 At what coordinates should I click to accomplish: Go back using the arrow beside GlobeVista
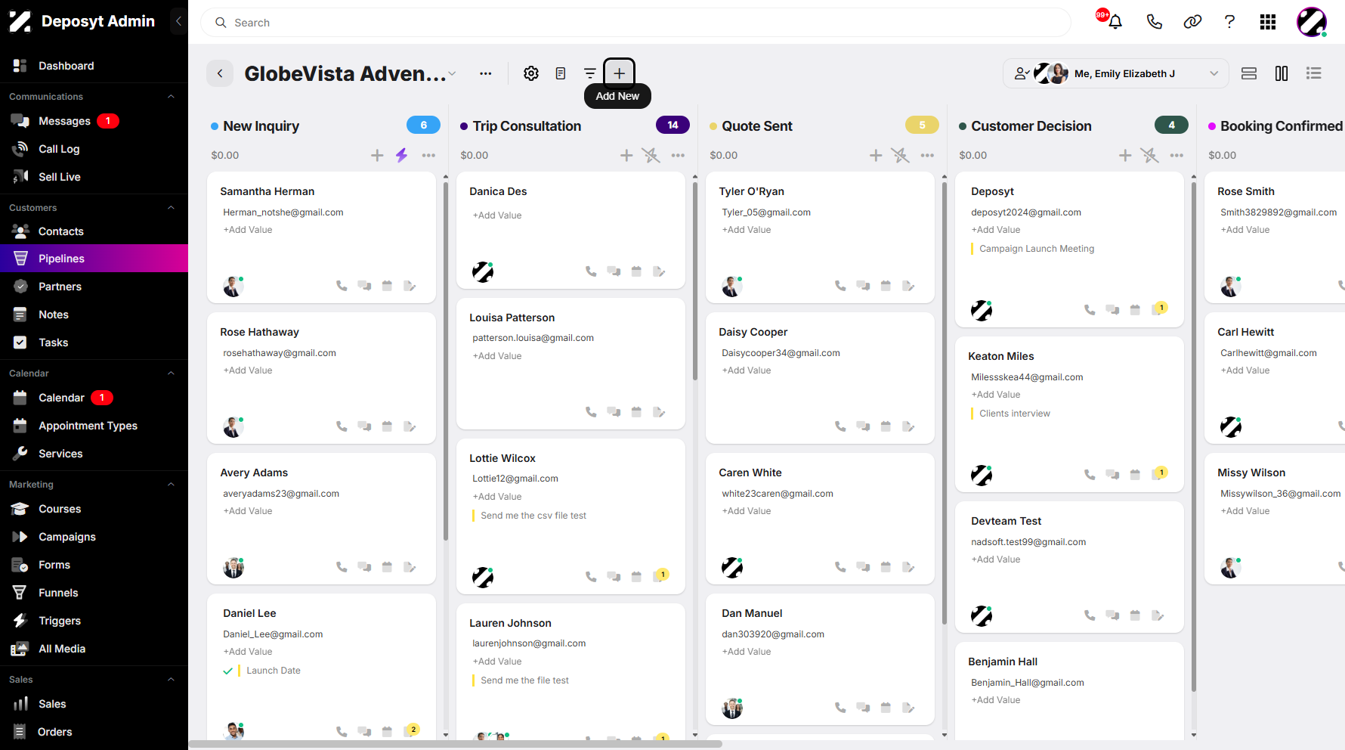click(x=220, y=73)
